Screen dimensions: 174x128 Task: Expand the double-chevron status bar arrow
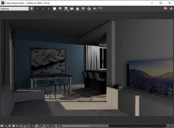click(172, 126)
